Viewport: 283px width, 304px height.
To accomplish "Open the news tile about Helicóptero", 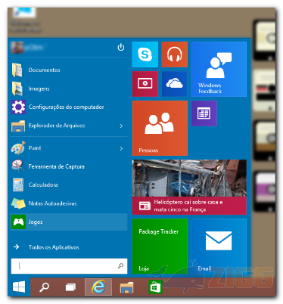I will (x=189, y=187).
